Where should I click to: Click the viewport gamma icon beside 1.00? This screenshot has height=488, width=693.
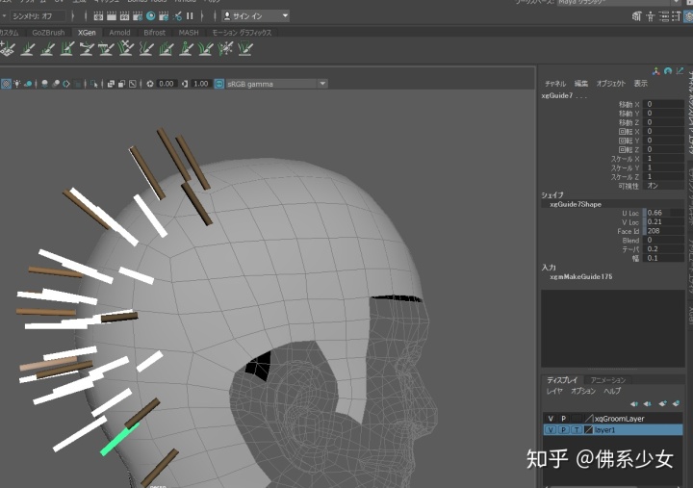(x=186, y=84)
